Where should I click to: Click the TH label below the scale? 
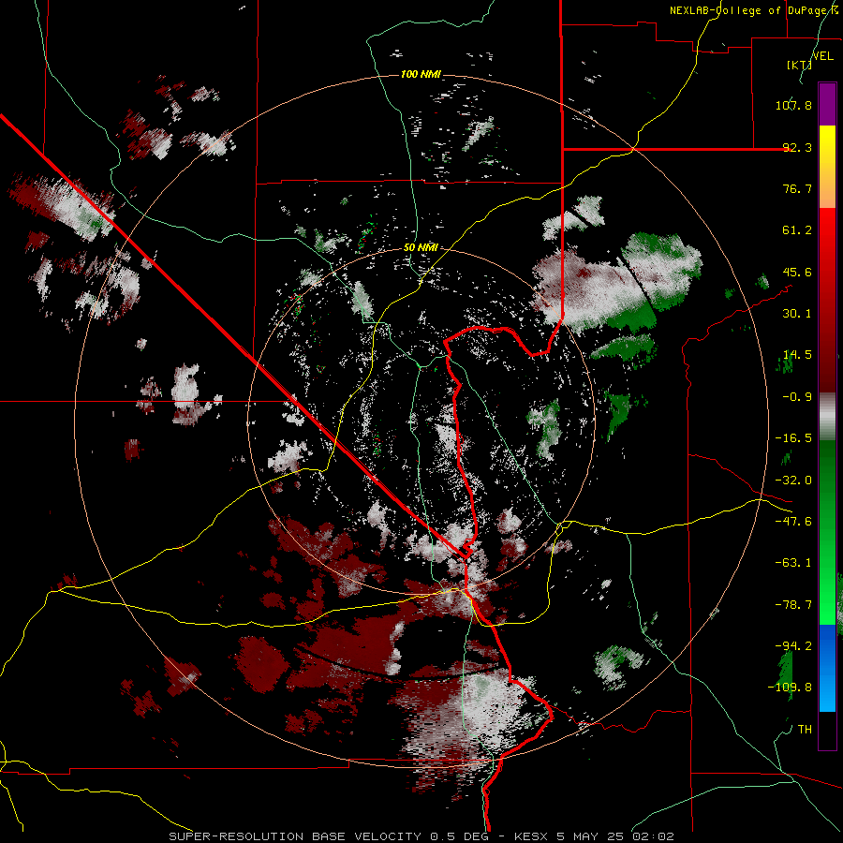point(805,730)
